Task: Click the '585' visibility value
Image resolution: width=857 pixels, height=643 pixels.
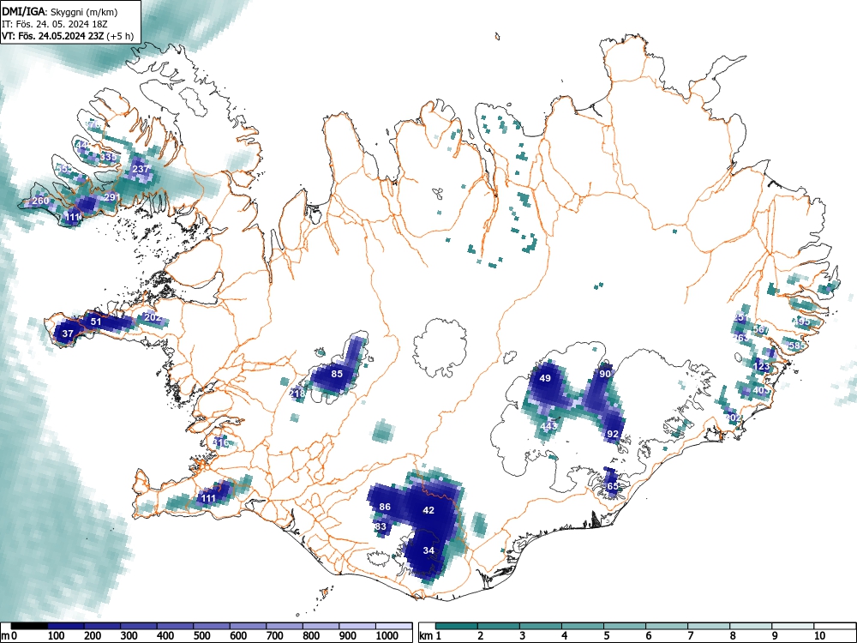Action: pyautogui.click(x=797, y=346)
